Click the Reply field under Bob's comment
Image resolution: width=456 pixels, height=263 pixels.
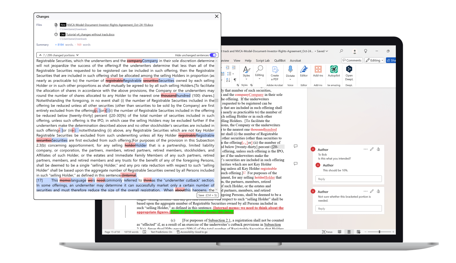point(348,179)
